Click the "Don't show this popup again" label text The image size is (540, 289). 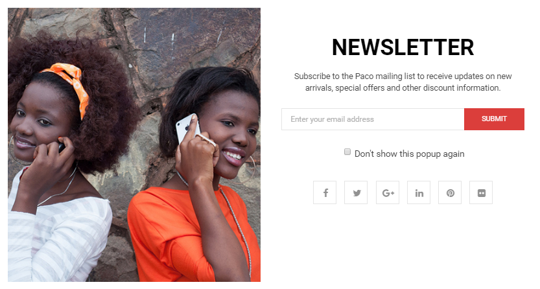click(x=409, y=154)
